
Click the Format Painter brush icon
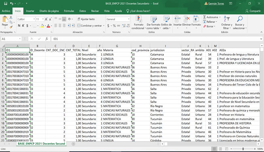click(11, 27)
